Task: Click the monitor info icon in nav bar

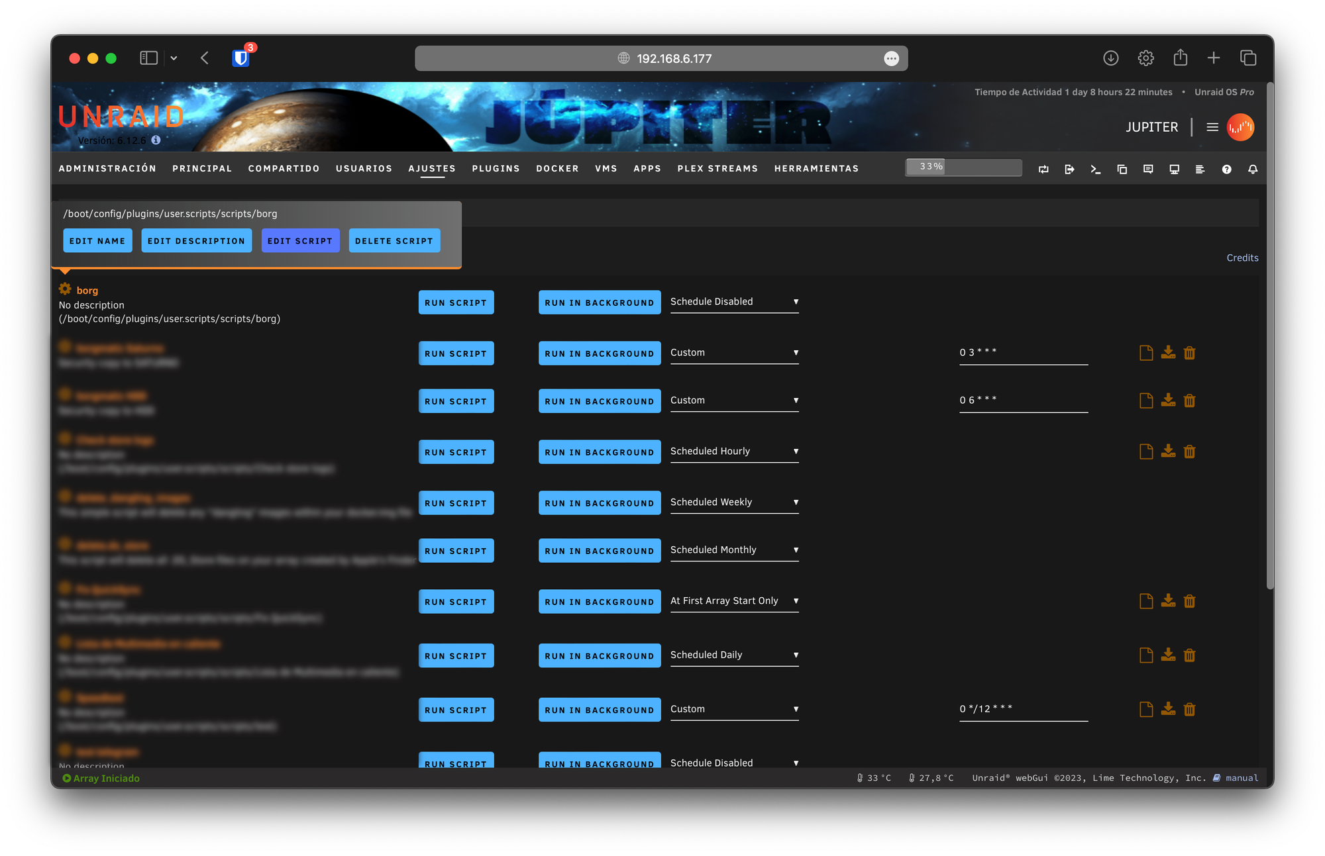Action: [1174, 169]
